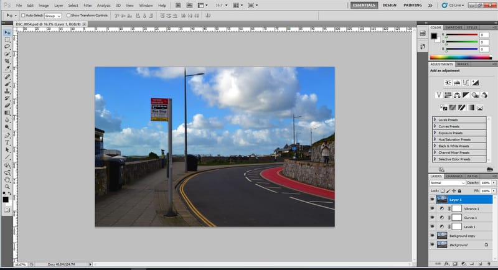Select the Horizontal Type tool
This screenshot has height=270, width=498.
pyautogui.click(x=7, y=142)
